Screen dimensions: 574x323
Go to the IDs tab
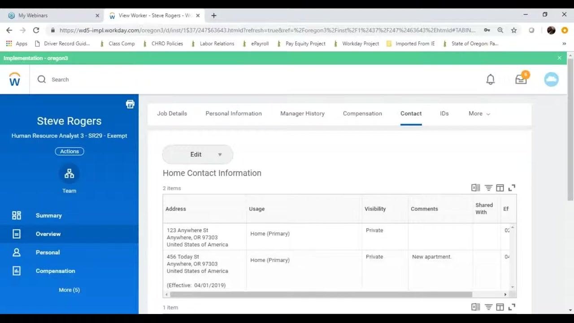pyautogui.click(x=444, y=113)
